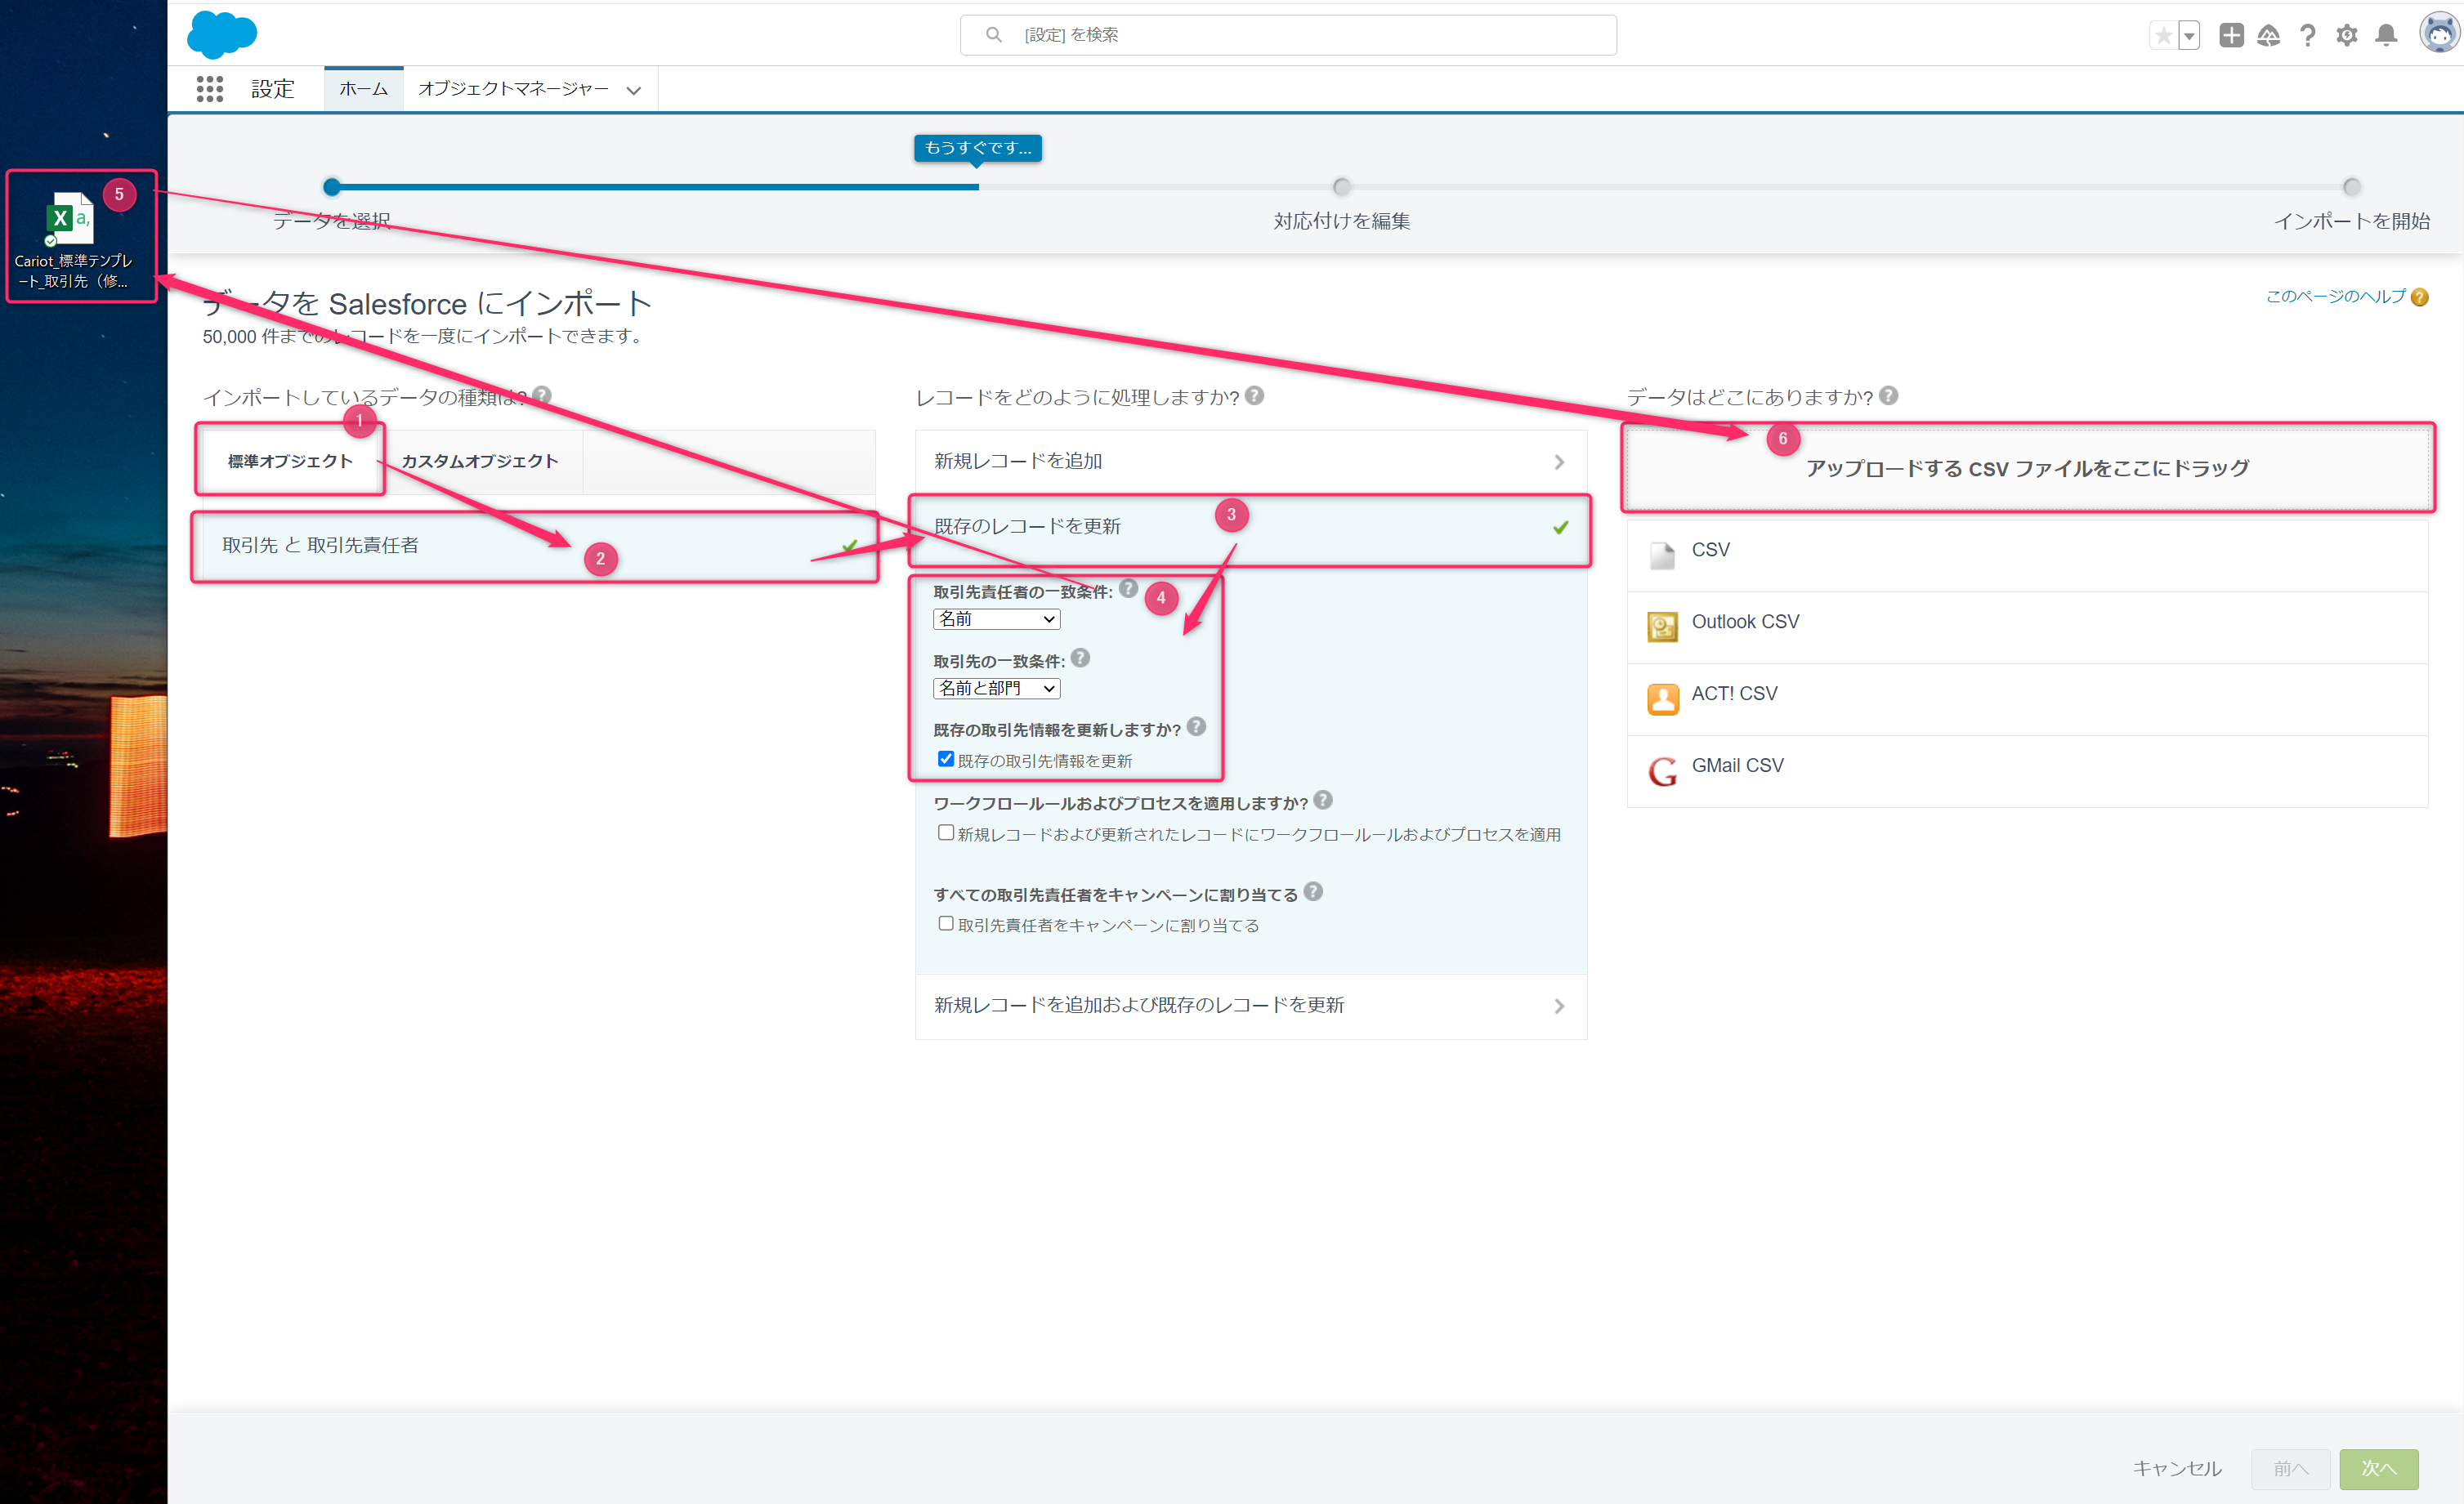Expand 新規レコードを追加 option
Screen dimensions: 2464x1504
[x=1250, y=462]
